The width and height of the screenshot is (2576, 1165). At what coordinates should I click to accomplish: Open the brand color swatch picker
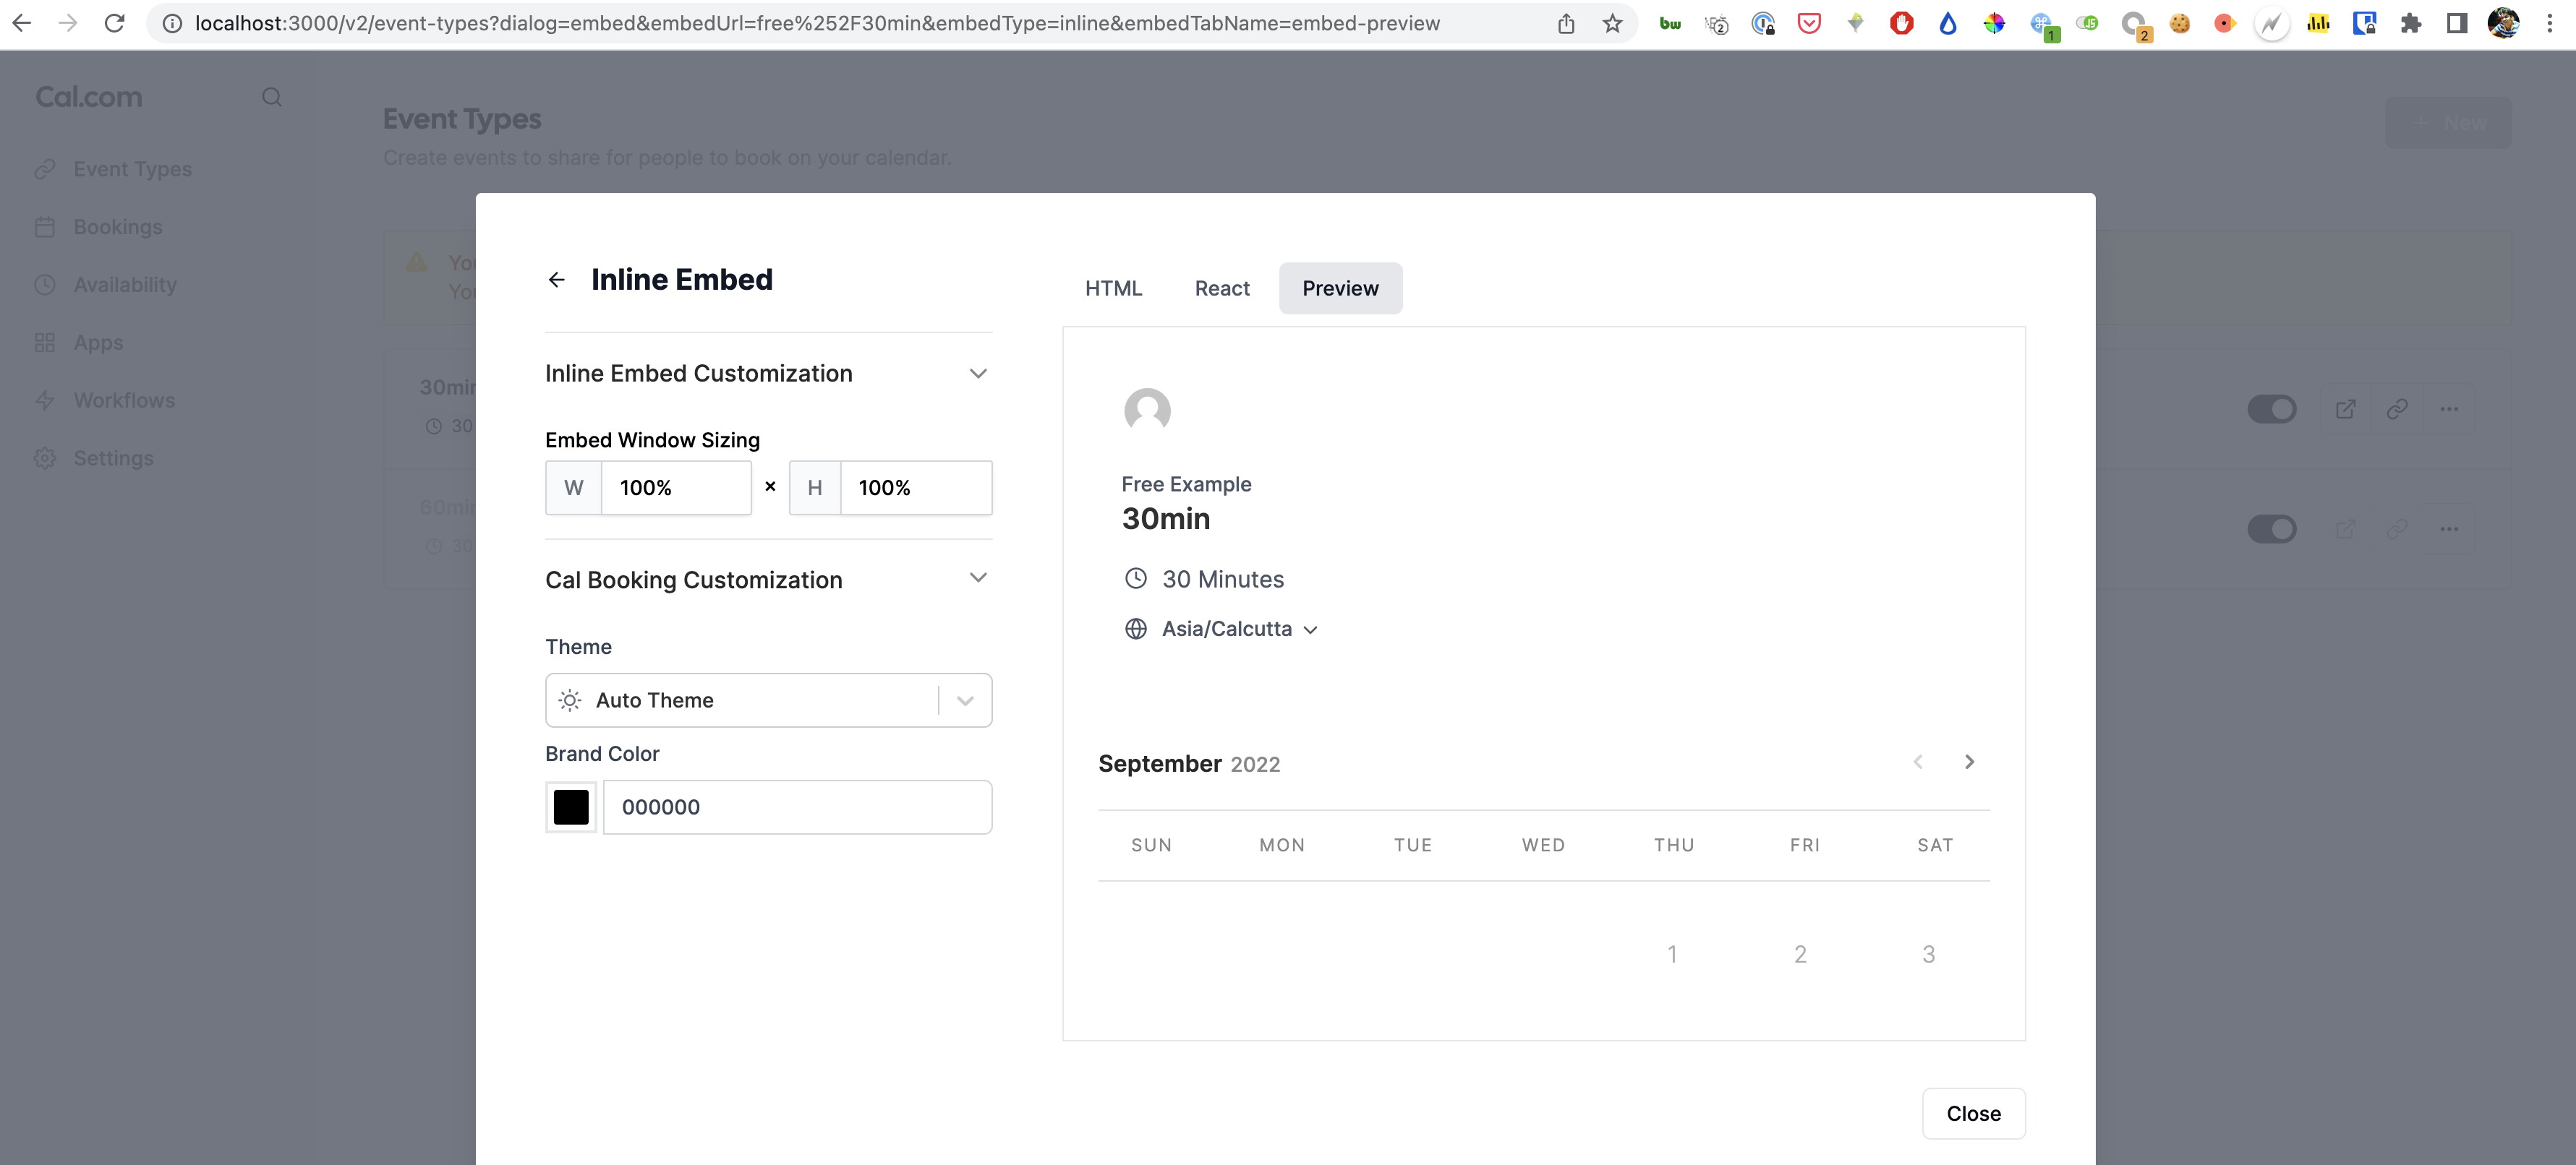click(570, 807)
